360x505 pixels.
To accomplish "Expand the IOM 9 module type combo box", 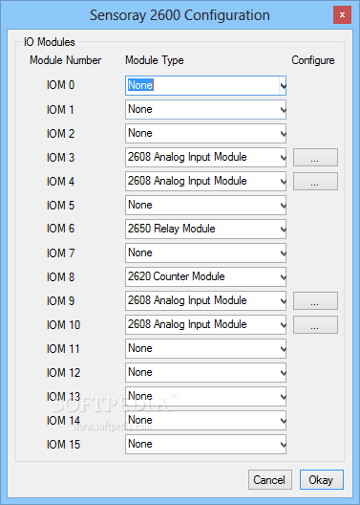I will pyautogui.click(x=205, y=300).
